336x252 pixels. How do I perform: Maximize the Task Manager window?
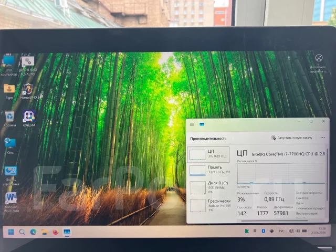[311, 121]
